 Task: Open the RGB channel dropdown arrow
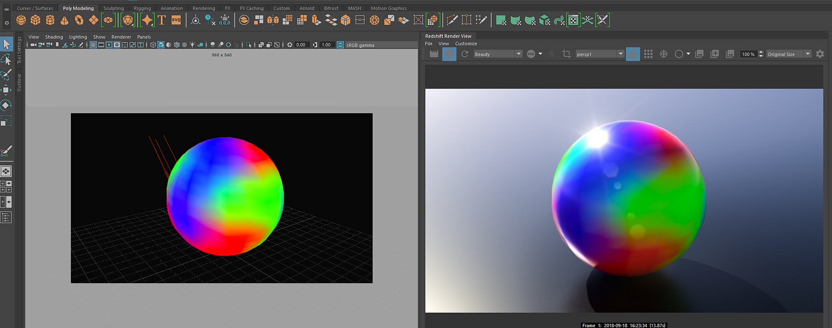(x=540, y=54)
